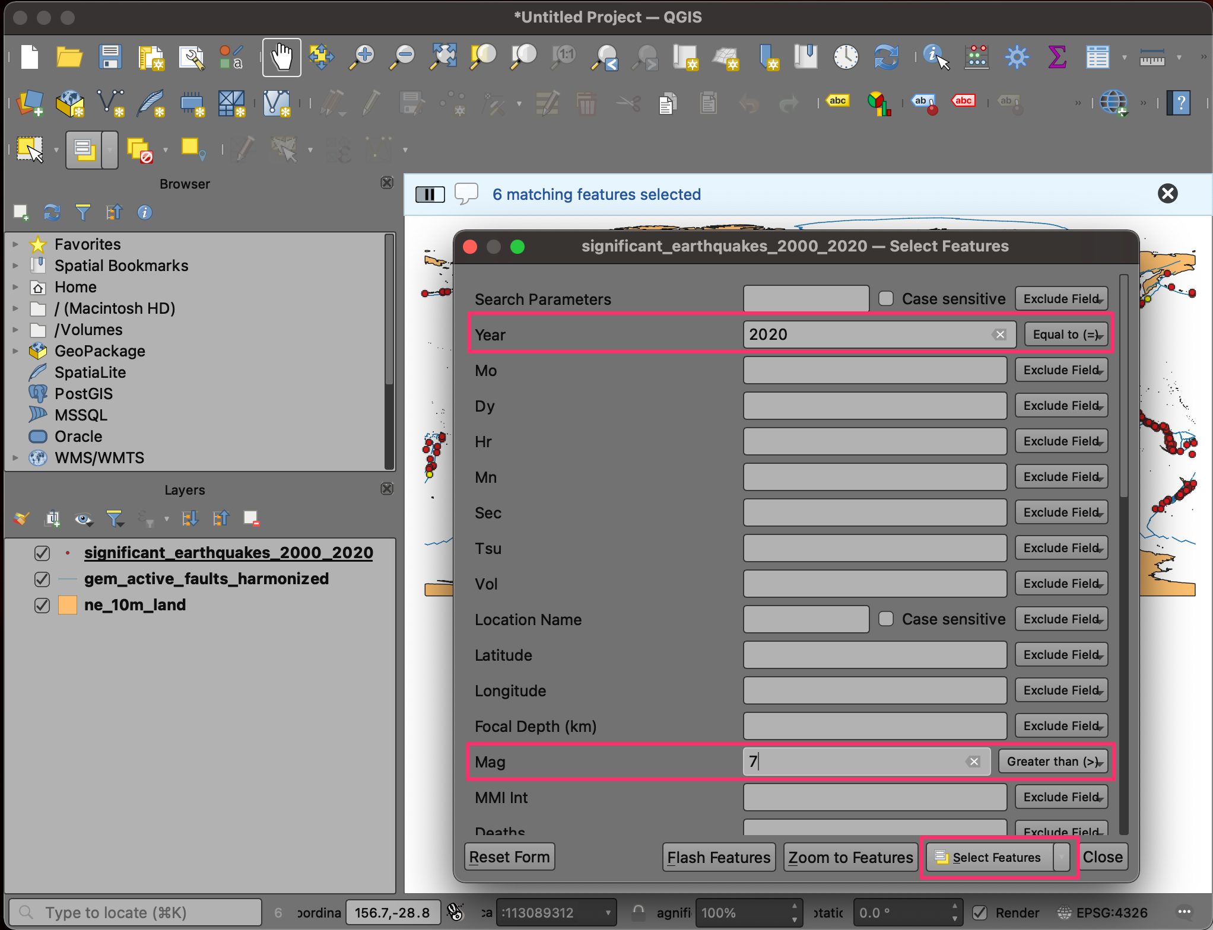Select the SpatiaLite browser entry
The image size is (1213, 930).
coord(90,372)
